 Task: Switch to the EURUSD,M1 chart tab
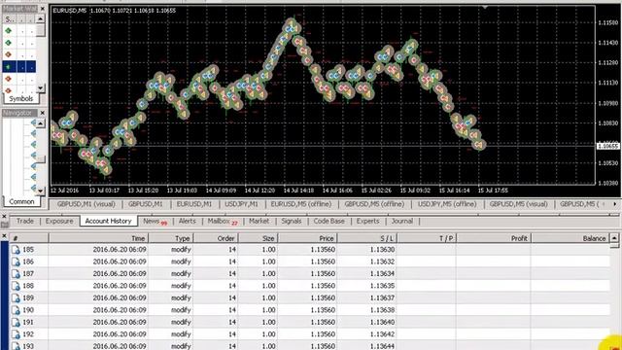click(194, 204)
